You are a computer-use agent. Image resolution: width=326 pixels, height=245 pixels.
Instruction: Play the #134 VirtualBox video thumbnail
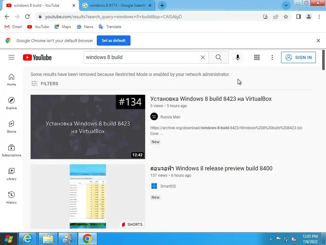[x=88, y=127]
